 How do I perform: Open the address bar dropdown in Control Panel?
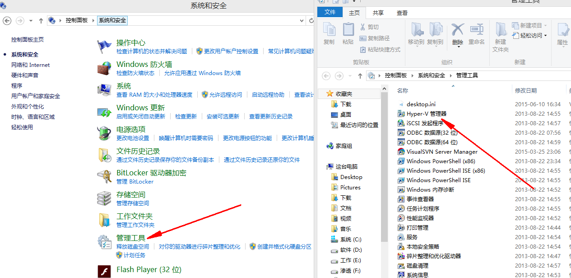point(301,20)
